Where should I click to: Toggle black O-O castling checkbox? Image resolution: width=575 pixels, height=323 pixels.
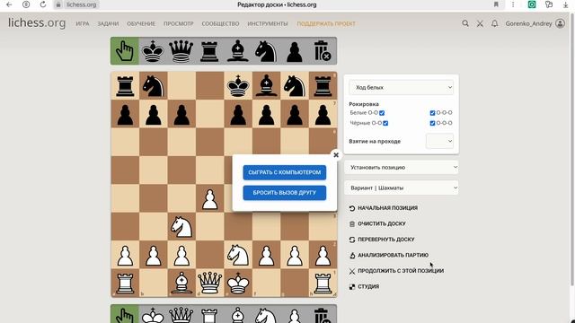pos(385,123)
